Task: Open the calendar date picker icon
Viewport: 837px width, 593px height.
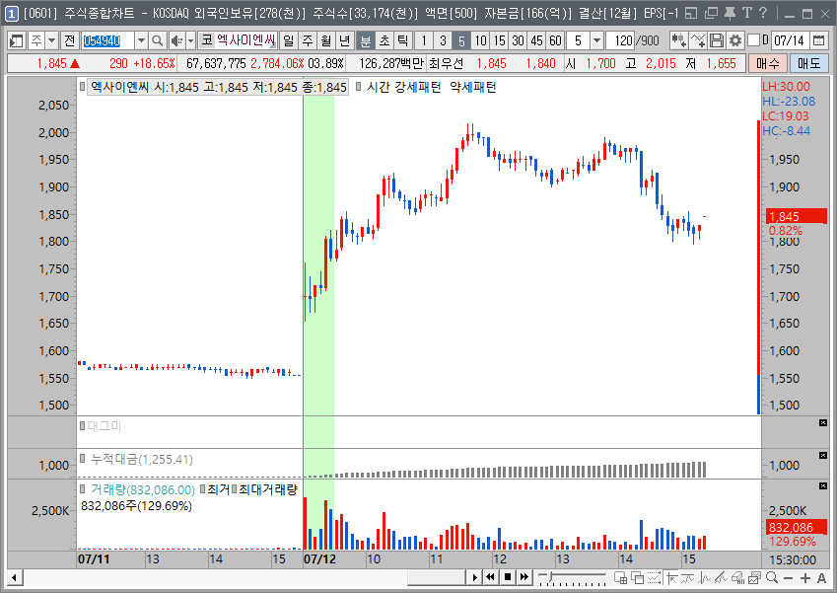Action: (818, 40)
